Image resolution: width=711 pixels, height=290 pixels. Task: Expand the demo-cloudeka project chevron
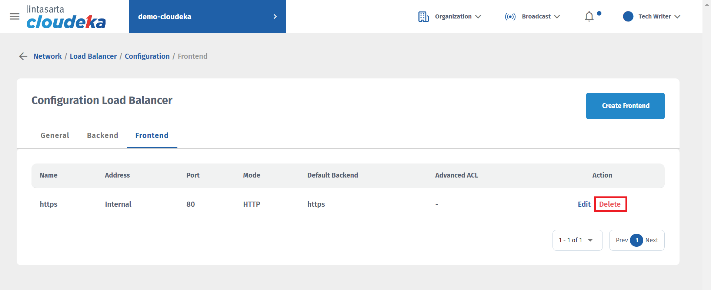(275, 17)
